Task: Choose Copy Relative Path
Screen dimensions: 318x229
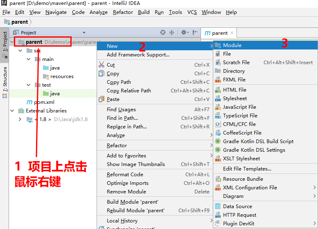Action: [155, 91]
